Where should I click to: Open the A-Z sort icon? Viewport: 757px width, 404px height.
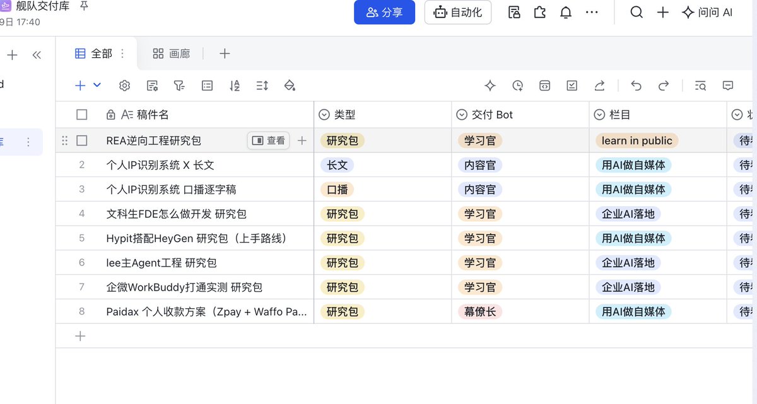click(x=235, y=86)
